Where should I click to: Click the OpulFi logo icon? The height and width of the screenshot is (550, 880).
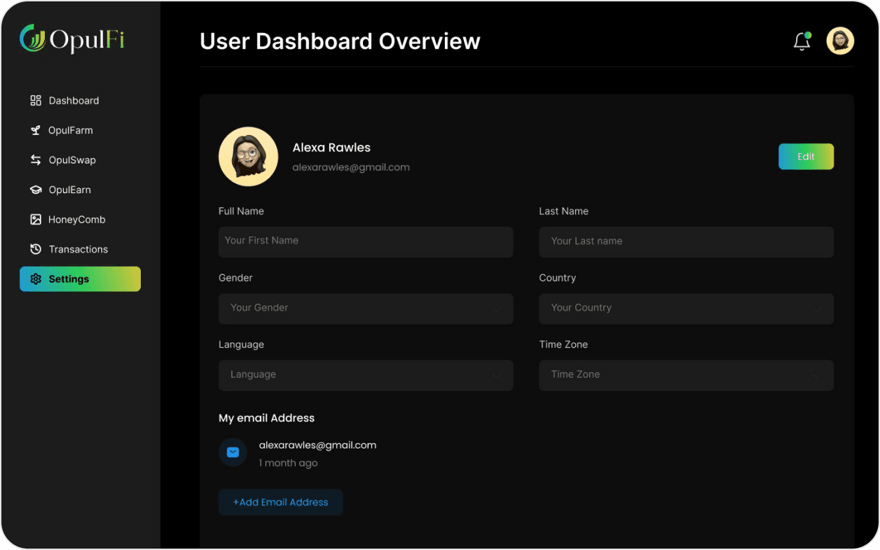[32, 38]
